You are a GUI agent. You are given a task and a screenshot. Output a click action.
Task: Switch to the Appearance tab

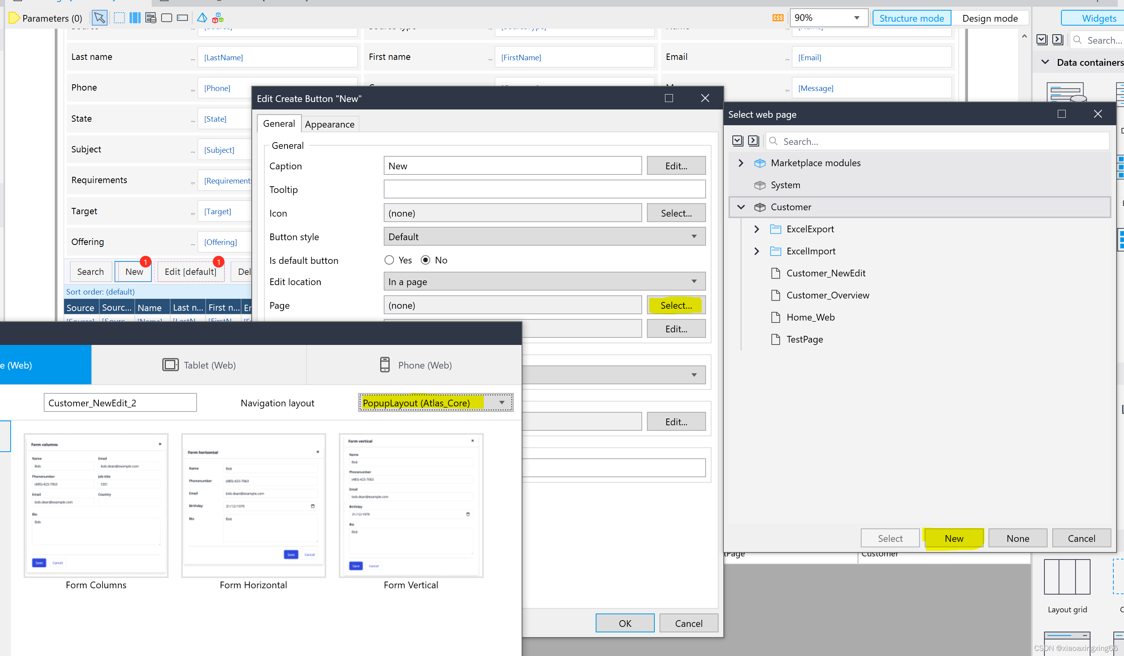point(330,124)
